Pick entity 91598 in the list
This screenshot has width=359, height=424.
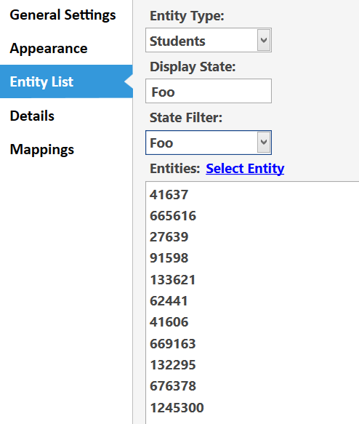[x=169, y=258]
